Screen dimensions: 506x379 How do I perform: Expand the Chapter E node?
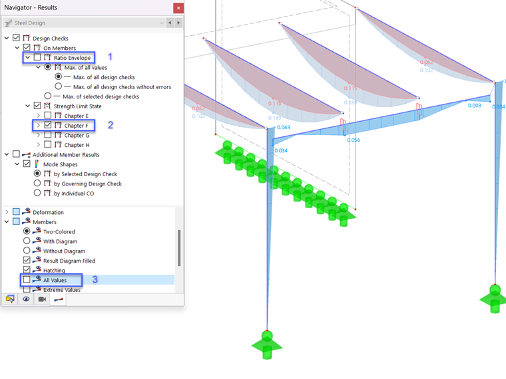38,116
